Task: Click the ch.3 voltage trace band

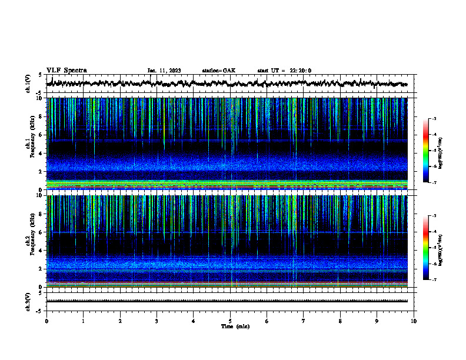Action: coord(227,301)
